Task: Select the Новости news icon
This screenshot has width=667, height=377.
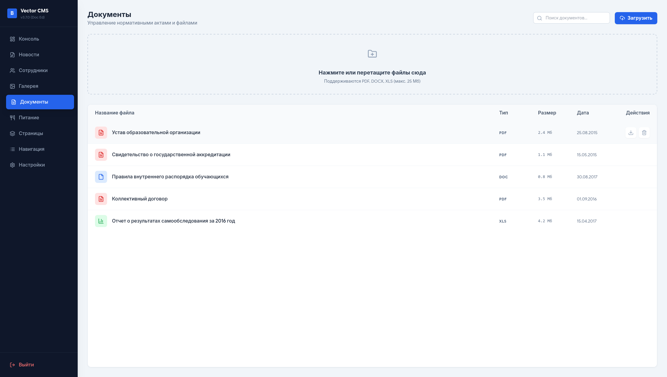Action: (12, 55)
